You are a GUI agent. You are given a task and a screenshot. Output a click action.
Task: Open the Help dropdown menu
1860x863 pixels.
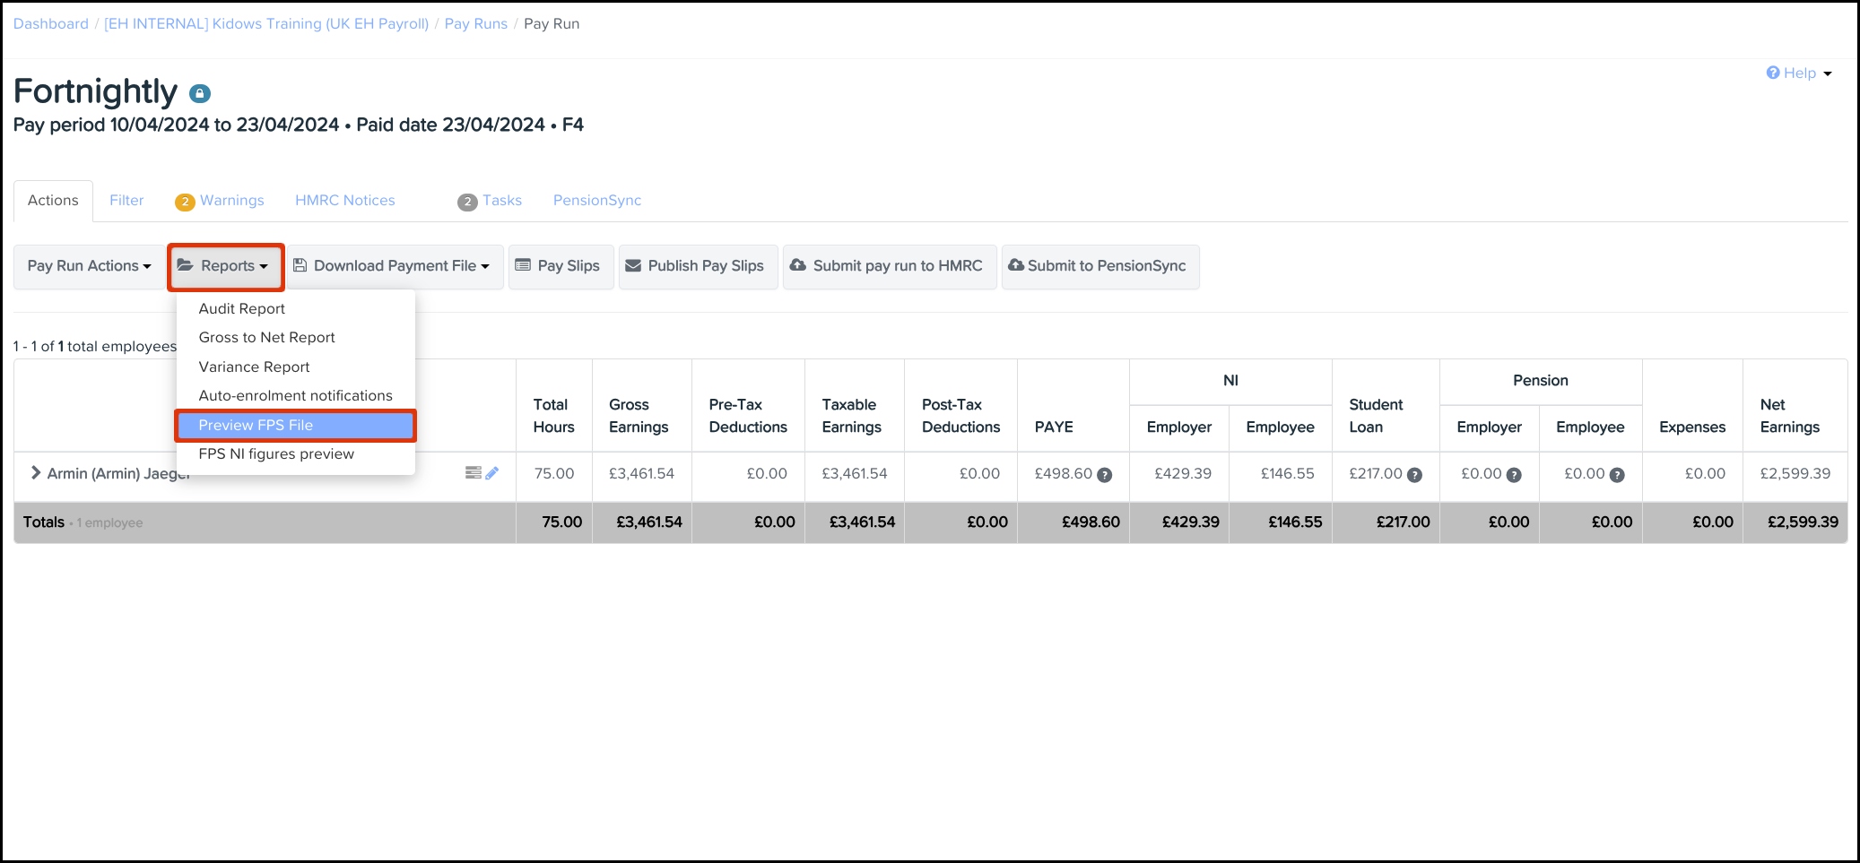click(x=1799, y=73)
